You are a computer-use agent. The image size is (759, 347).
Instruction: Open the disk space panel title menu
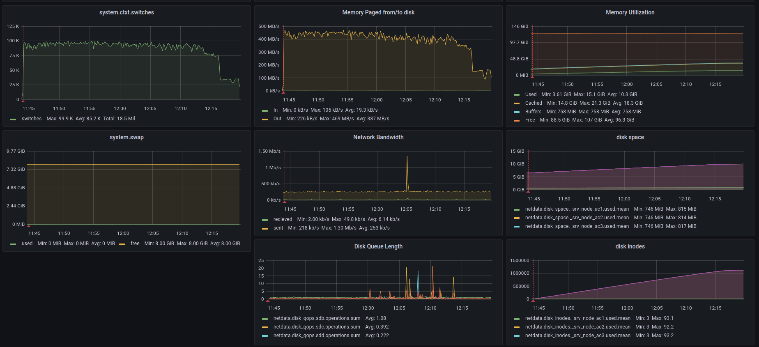coord(630,137)
